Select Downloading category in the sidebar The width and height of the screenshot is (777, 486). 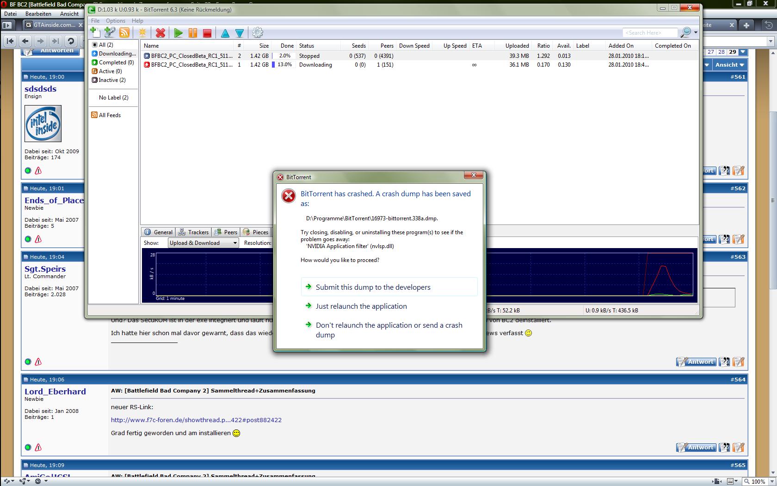pos(114,54)
